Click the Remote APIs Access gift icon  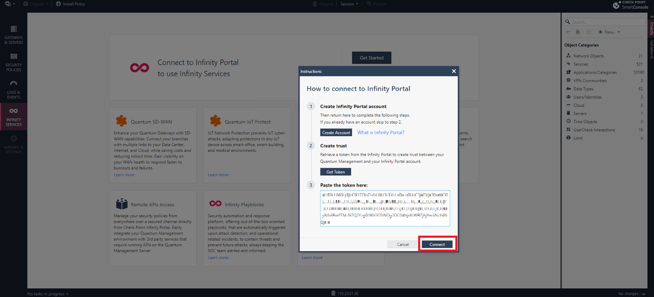(121, 203)
